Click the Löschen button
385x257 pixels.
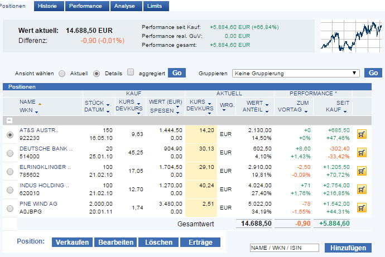click(x=158, y=243)
